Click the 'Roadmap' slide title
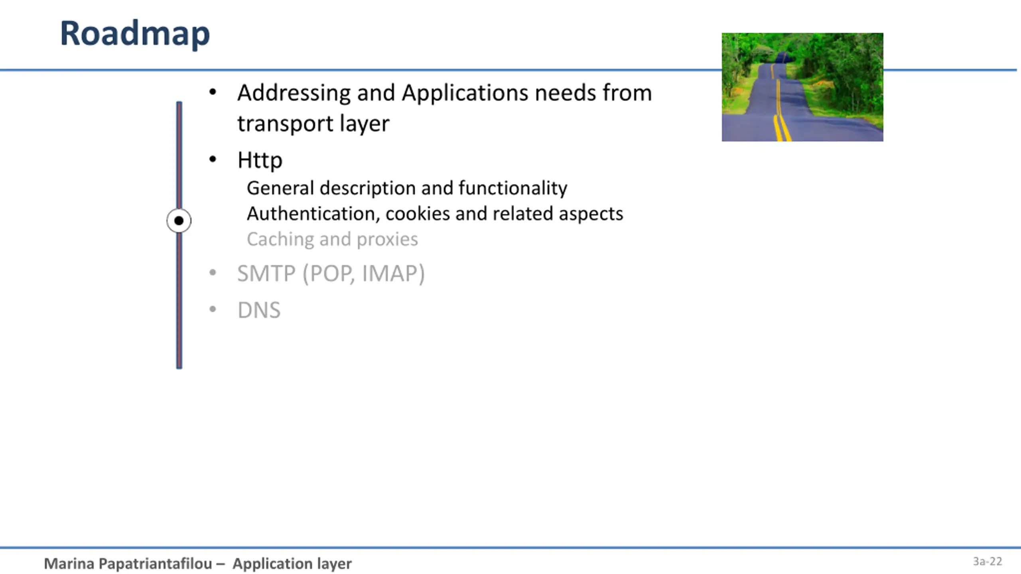1021x574 pixels. [135, 34]
